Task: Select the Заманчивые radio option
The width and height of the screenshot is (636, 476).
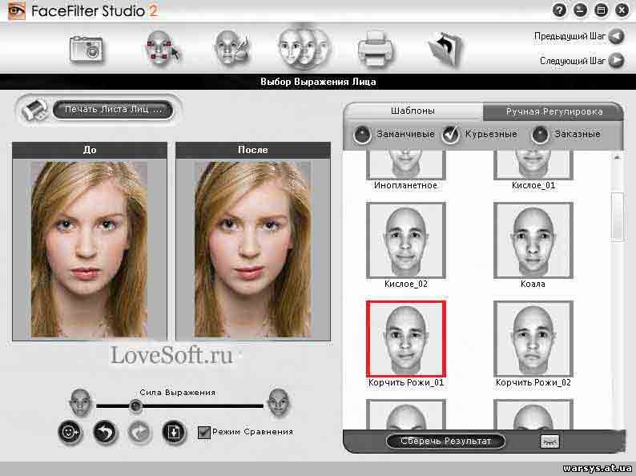Action: 362,135
